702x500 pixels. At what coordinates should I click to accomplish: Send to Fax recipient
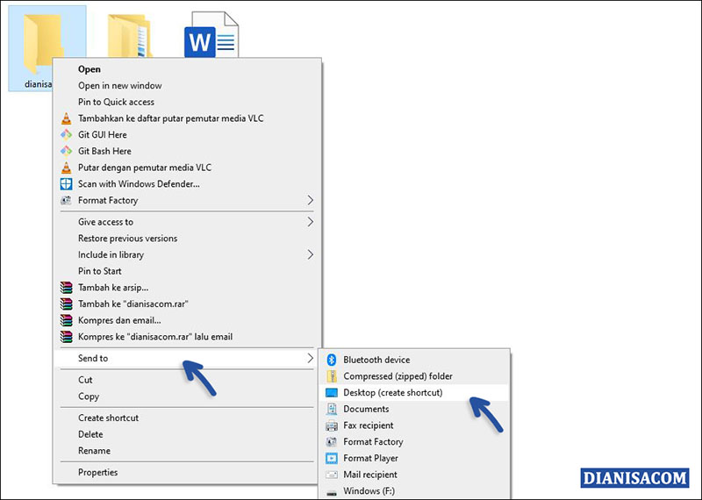point(414,425)
